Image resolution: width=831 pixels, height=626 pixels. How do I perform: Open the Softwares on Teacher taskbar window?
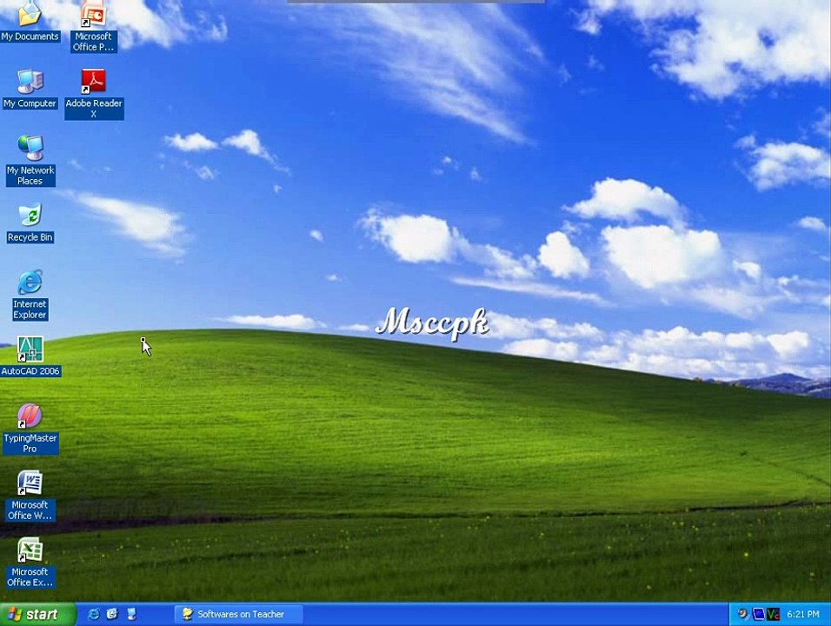point(239,615)
